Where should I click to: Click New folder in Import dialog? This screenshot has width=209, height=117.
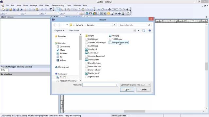click(x=74, y=31)
